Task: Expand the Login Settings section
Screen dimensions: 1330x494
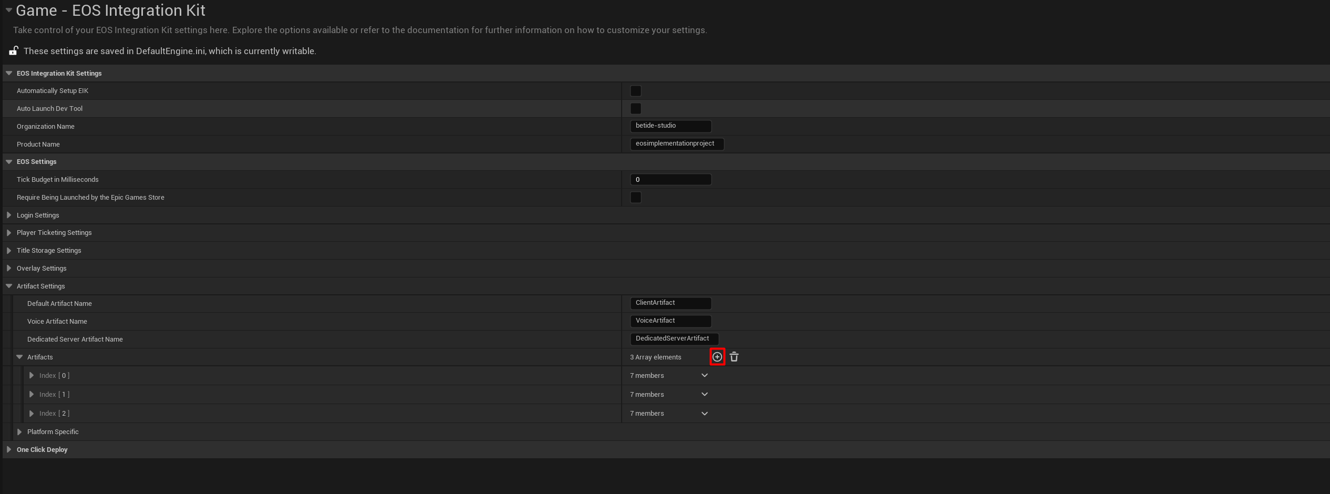Action: tap(9, 215)
